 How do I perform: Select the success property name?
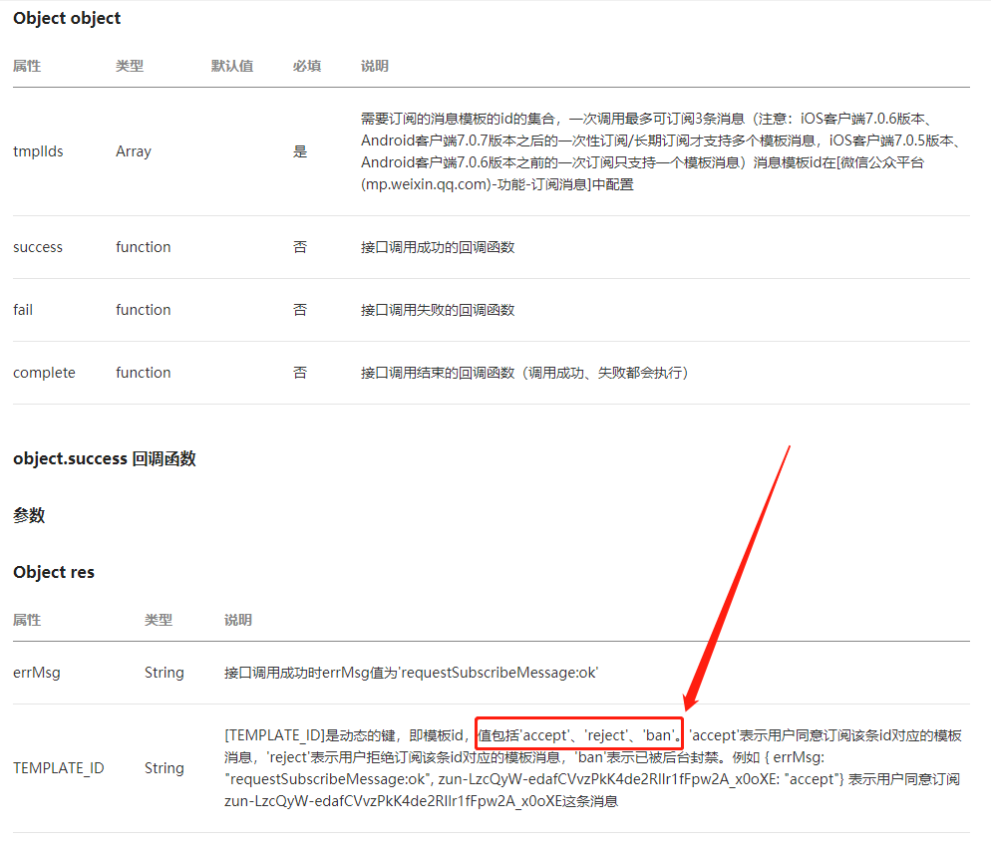(38, 247)
